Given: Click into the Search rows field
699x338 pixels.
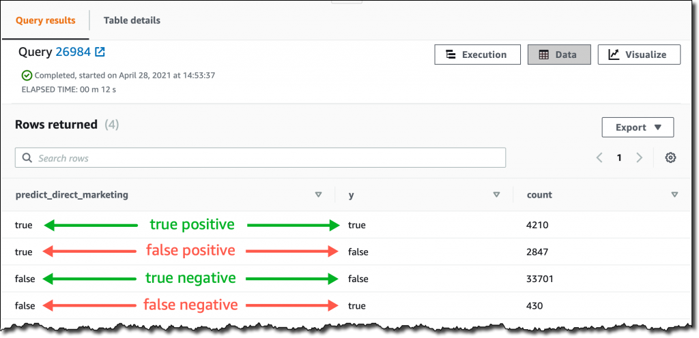Looking at the screenshot, I should point(260,158).
